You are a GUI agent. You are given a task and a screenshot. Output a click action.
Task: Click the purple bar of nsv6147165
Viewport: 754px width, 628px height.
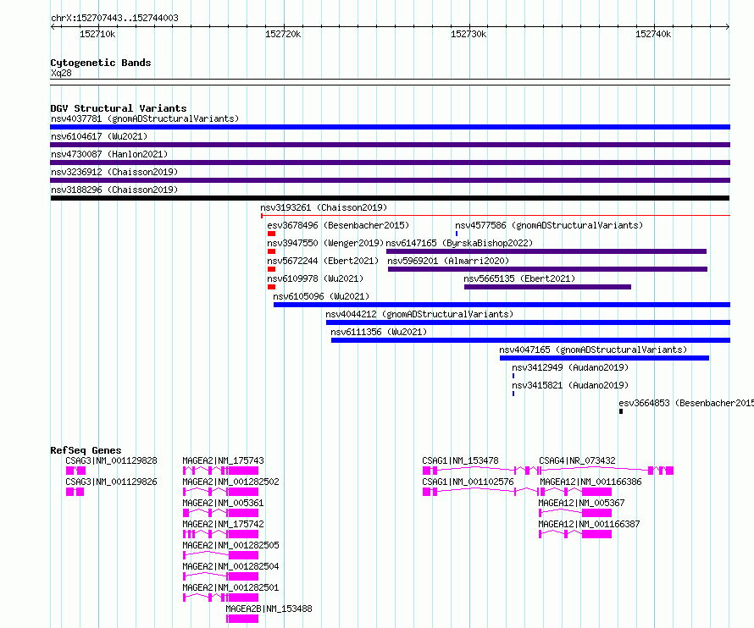(x=546, y=251)
